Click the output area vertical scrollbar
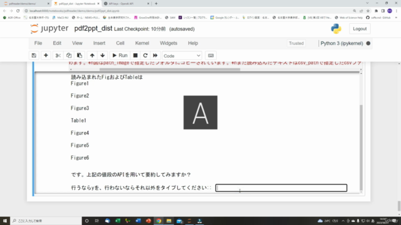The width and height of the screenshot is (401, 225). point(361,147)
